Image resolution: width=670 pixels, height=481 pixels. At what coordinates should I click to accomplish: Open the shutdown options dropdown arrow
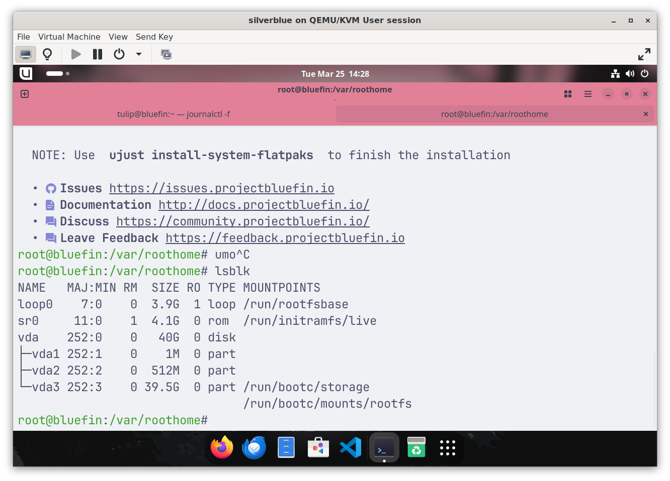139,54
